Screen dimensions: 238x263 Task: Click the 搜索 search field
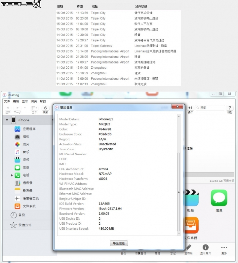pos(210,108)
